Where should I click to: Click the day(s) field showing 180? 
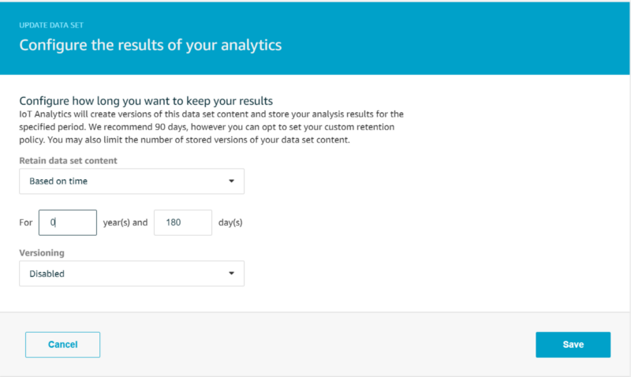[183, 222]
